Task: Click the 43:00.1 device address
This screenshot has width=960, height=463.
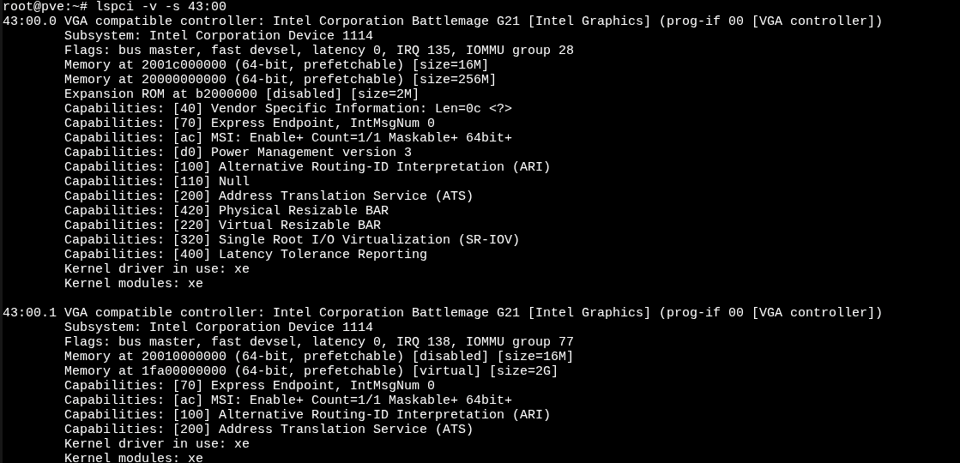Action: click(30, 313)
